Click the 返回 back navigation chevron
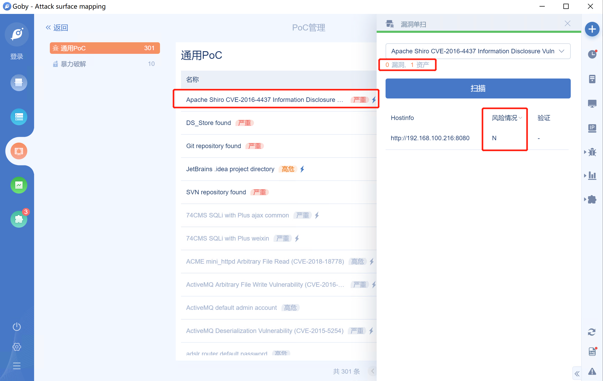 click(x=48, y=28)
